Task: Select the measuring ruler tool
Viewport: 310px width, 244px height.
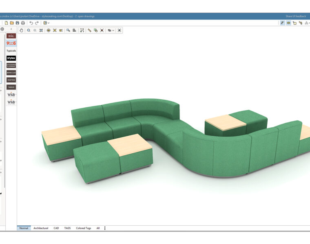Action: (89, 30)
